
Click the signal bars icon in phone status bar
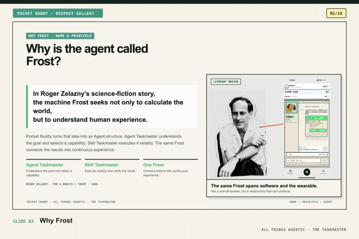[318, 80]
